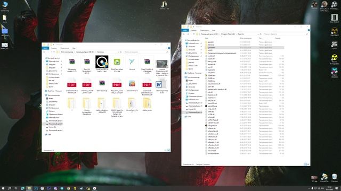Open the Recycle Bin on the desktop
The height and width of the screenshot is (191, 341).
coord(335,178)
